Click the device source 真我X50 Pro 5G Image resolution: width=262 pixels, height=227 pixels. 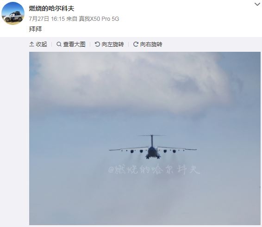(99, 18)
